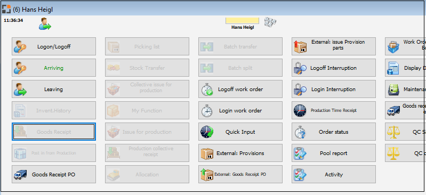This screenshot has width=426, height=195.
Task: Click the Logoff work order stopwatch icon
Action: 207,90
